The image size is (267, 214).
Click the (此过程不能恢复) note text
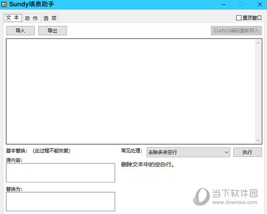click(52, 151)
